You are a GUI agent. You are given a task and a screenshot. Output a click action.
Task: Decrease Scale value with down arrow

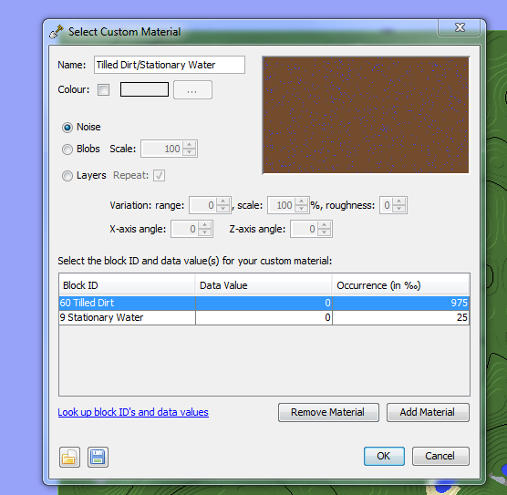tap(190, 152)
